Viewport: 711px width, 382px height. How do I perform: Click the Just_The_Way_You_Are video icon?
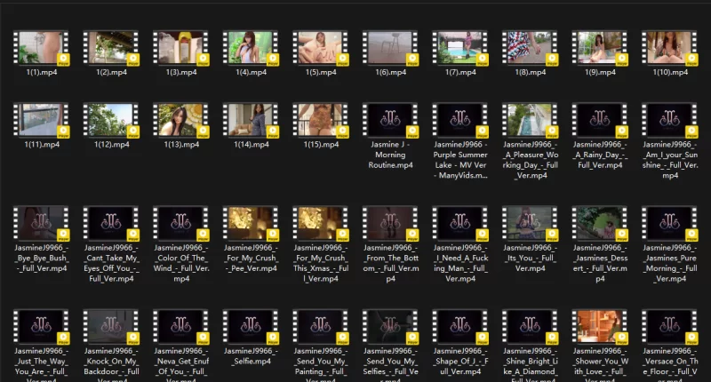click(41, 327)
